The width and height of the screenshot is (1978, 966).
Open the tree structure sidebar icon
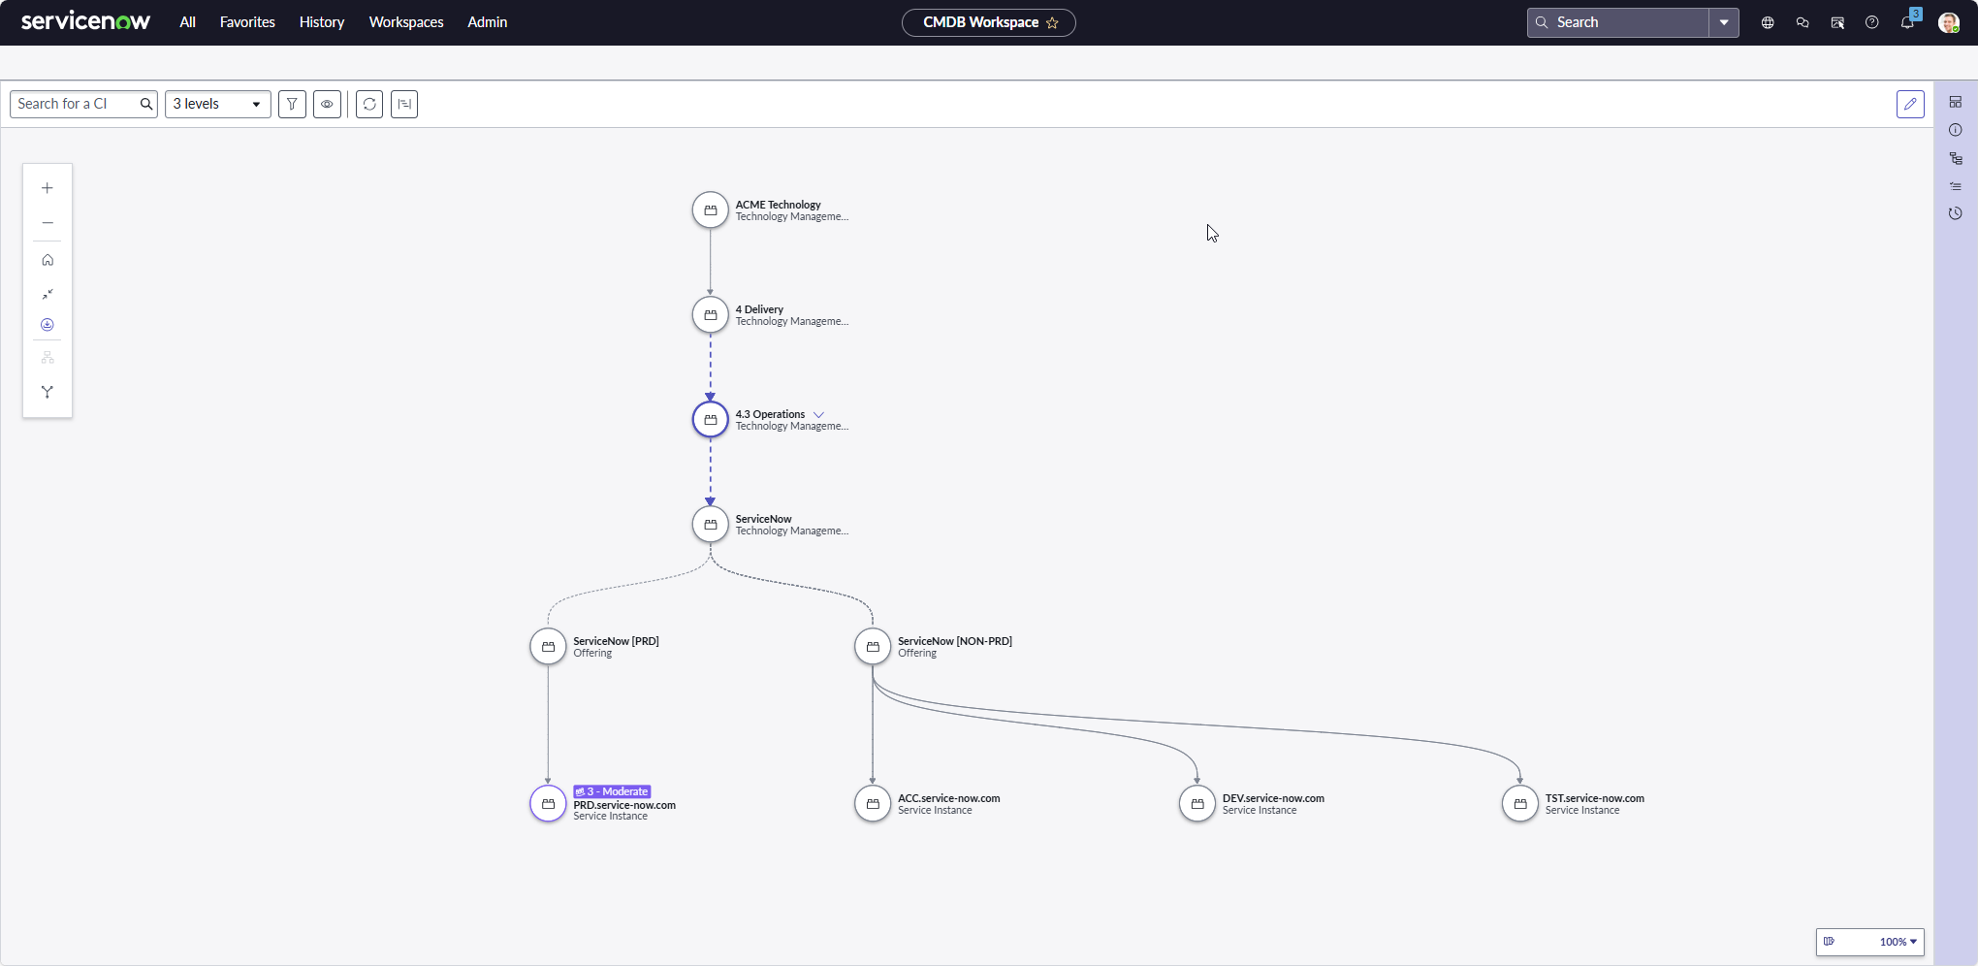tap(1956, 158)
